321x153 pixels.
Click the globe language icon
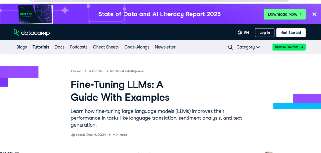coord(240,33)
